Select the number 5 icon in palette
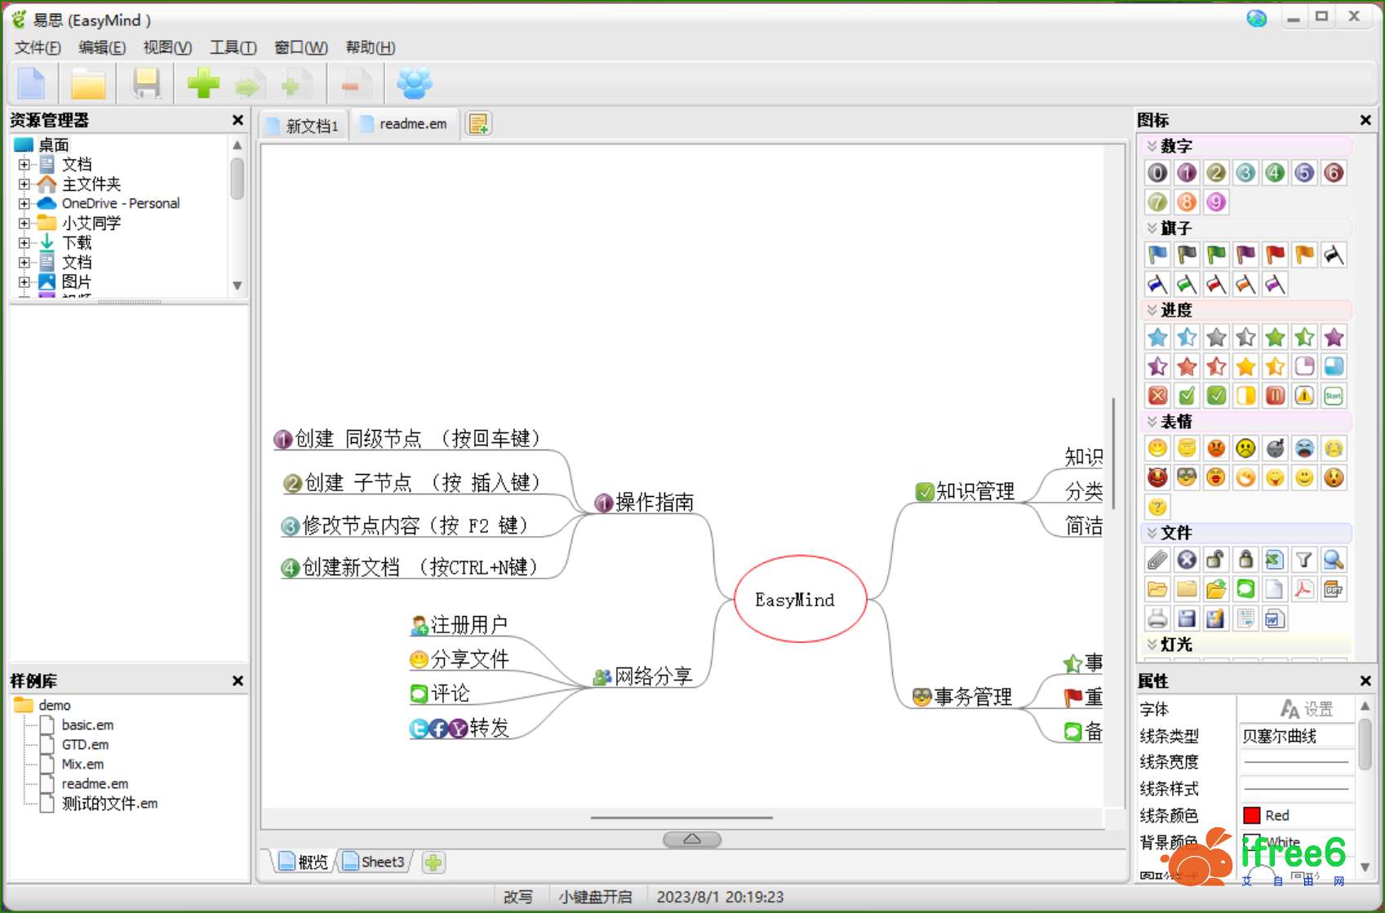Screen dimensions: 1385x913 (1304, 173)
